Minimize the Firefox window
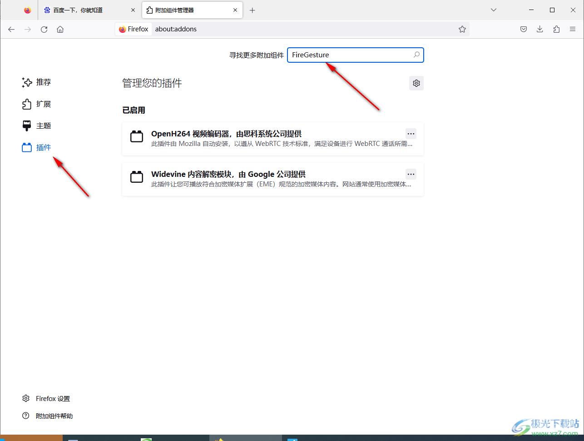 coord(531,10)
